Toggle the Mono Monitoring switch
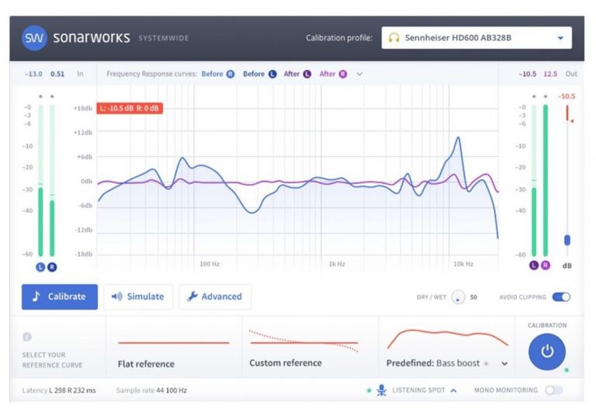The width and height of the screenshot is (596, 417). coord(554,391)
